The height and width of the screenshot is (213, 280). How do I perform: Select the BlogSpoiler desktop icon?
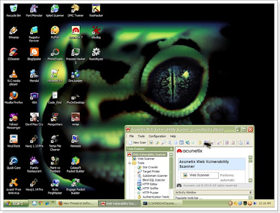(x=34, y=54)
